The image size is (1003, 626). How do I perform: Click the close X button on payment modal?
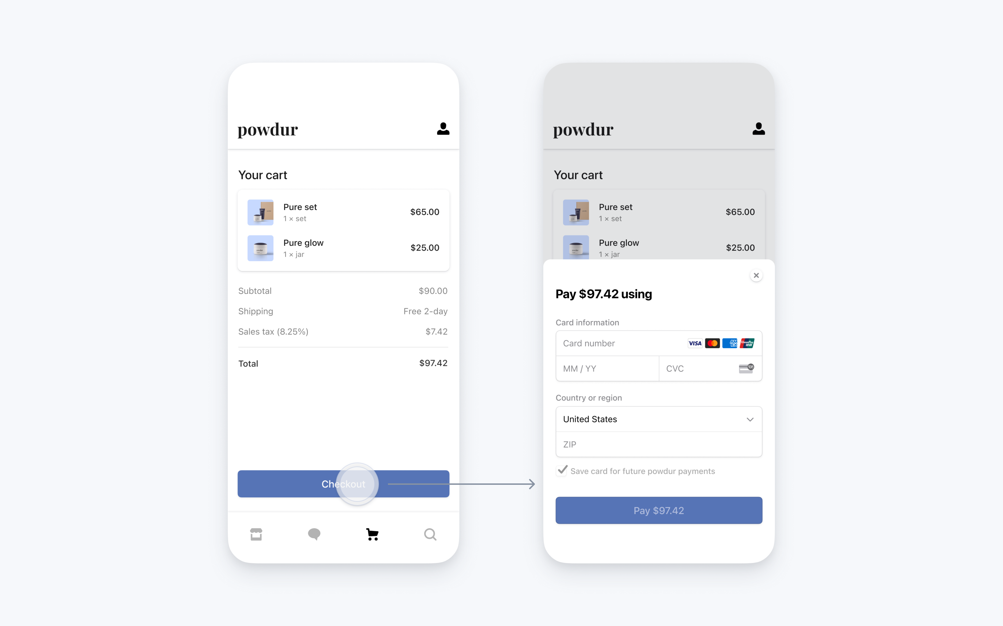point(756,275)
